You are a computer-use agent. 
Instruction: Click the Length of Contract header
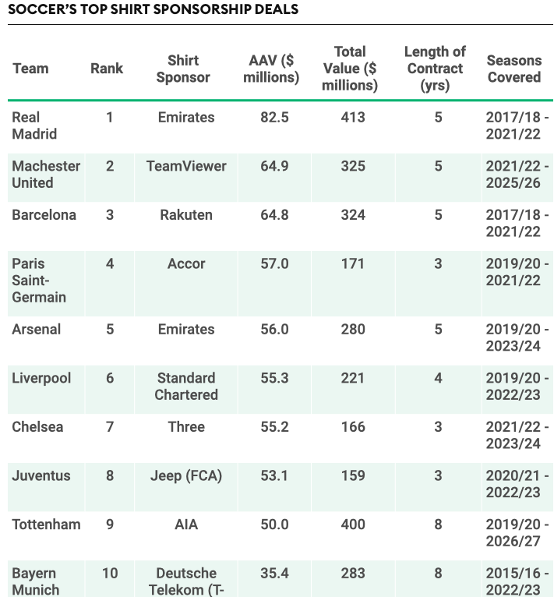tap(435, 69)
